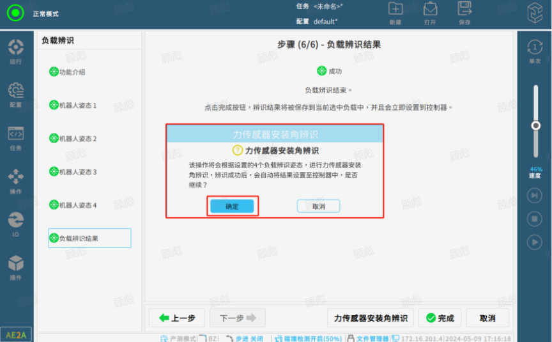Click the 保存 (Save) icon
The height and width of the screenshot is (342, 552).
464,12
